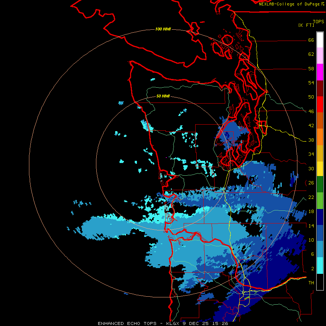
Task: Click the navy 22 legend swatch
Action: click(x=320, y=217)
